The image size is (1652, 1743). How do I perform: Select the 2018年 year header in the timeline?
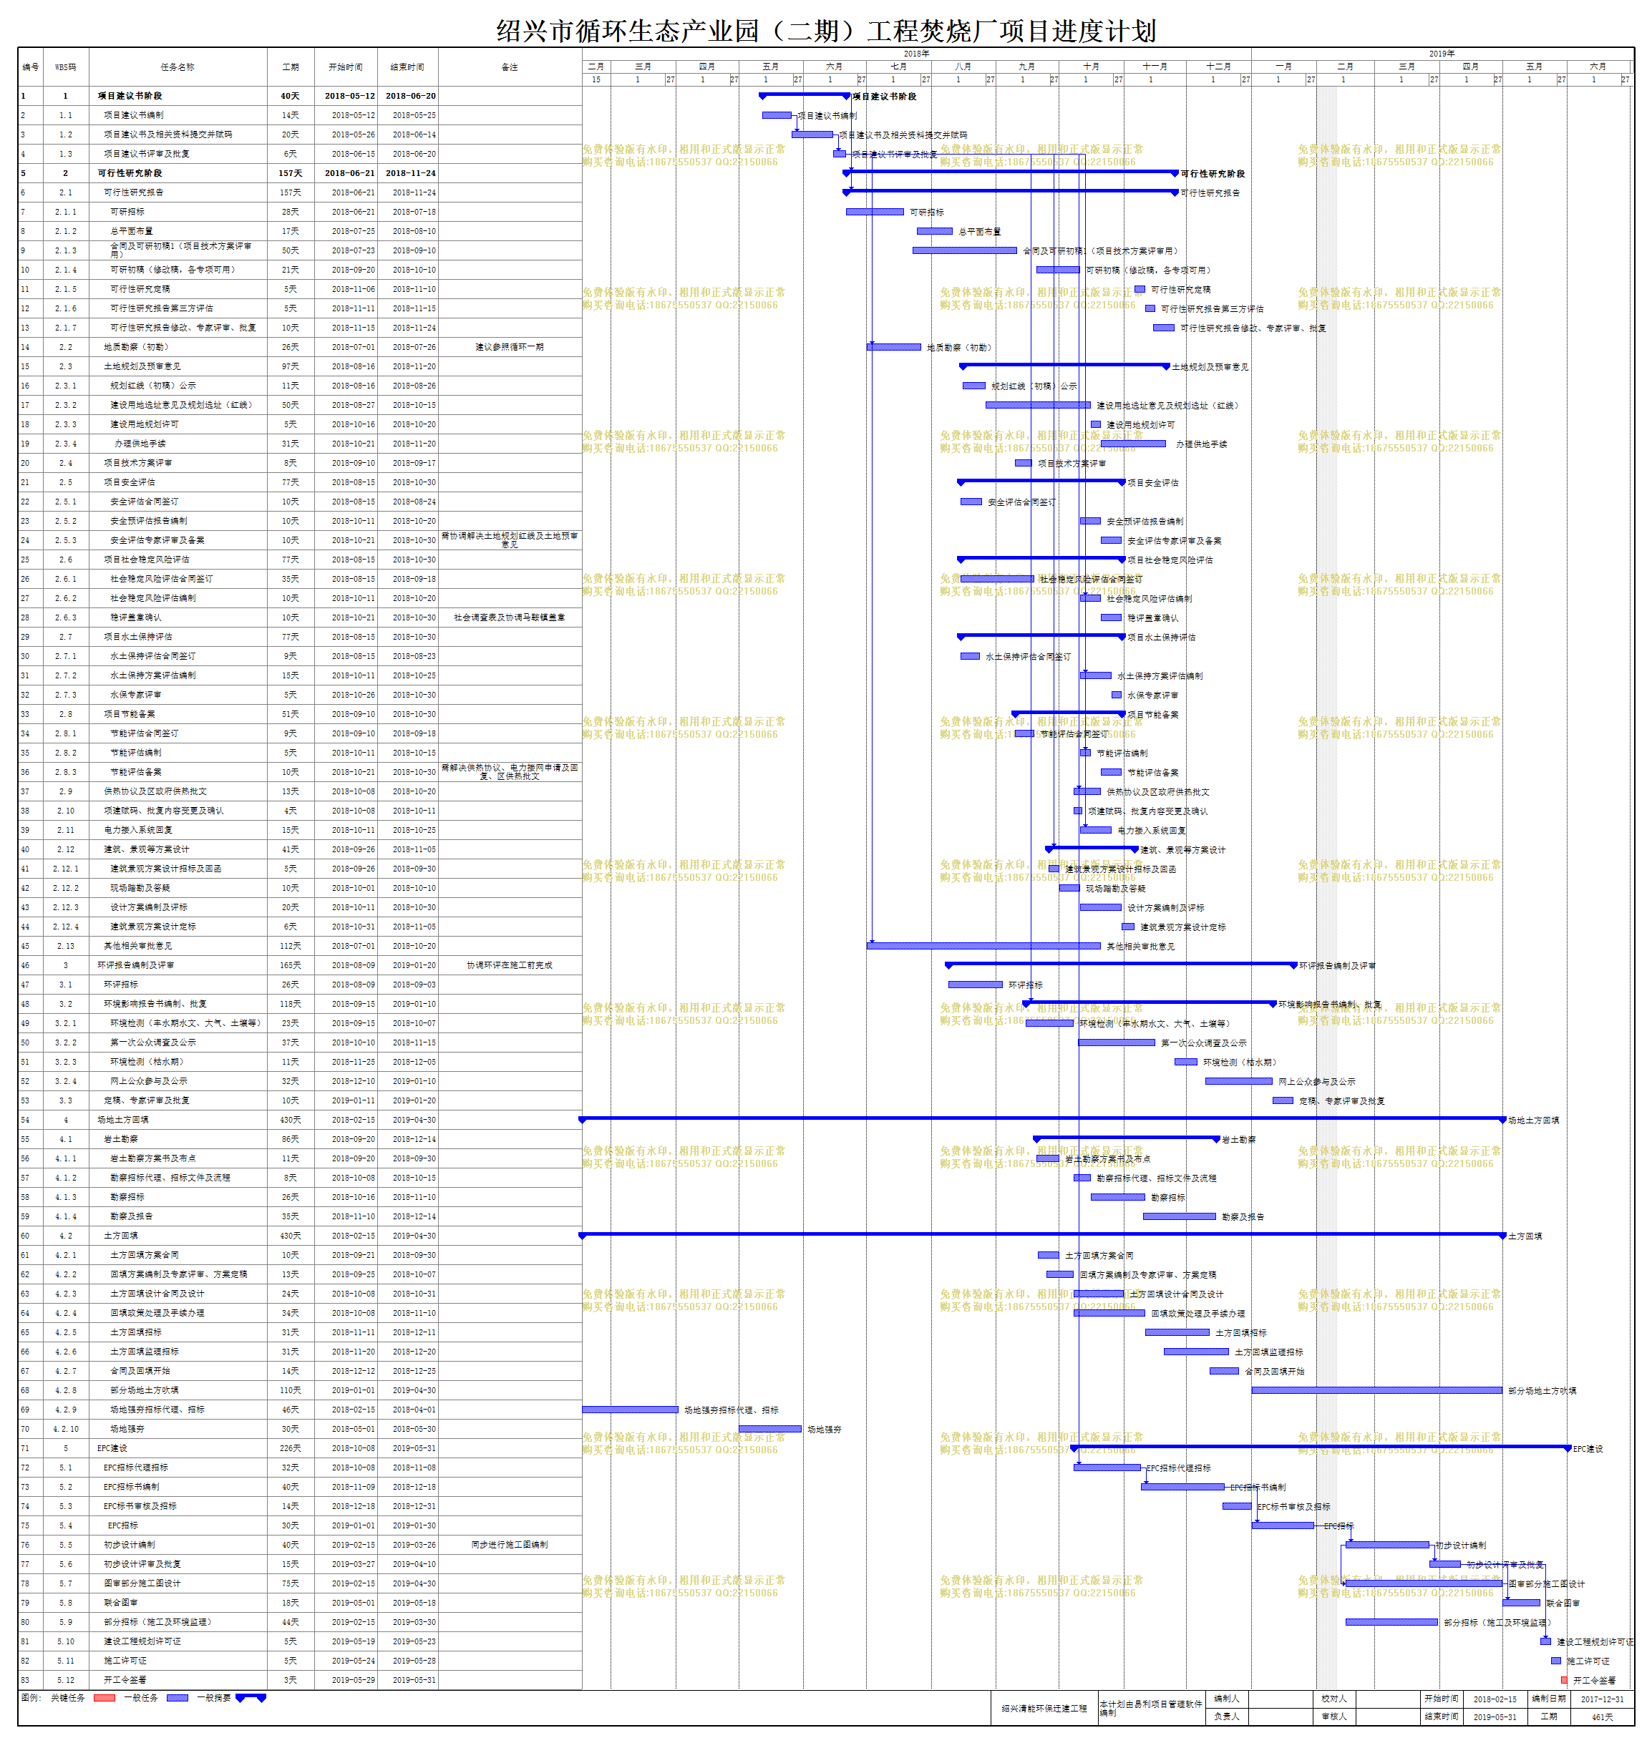tap(915, 54)
